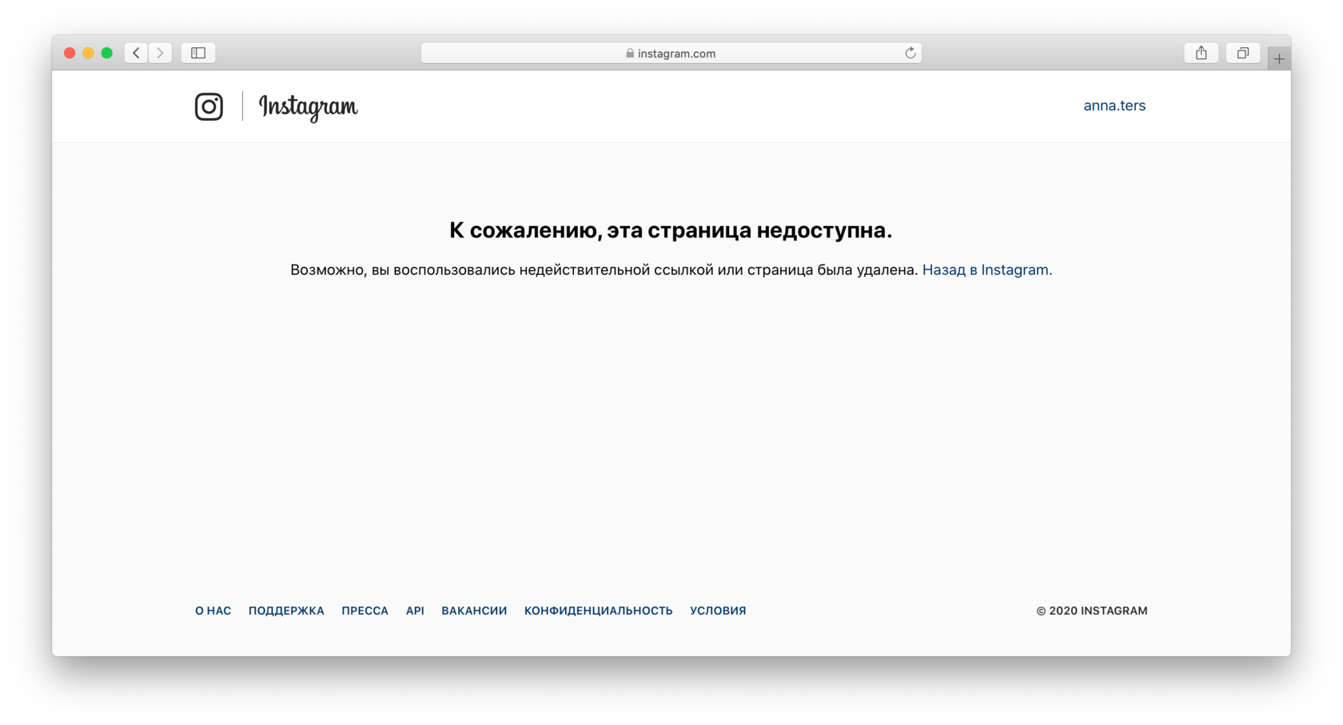The height and width of the screenshot is (725, 1343).
Task: Open the "КОНФИДЕНЦИАЛЬНОСТЬ" footer link
Action: click(598, 611)
